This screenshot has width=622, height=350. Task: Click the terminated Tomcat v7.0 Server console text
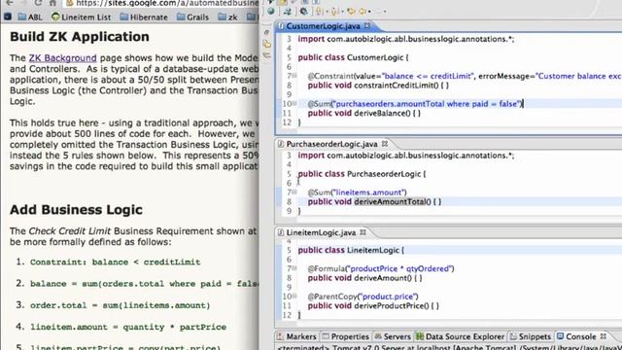(x=449, y=347)
